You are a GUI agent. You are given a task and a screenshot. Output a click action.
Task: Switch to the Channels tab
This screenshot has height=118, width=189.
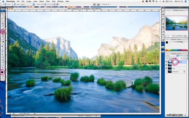tap(174, 54)
